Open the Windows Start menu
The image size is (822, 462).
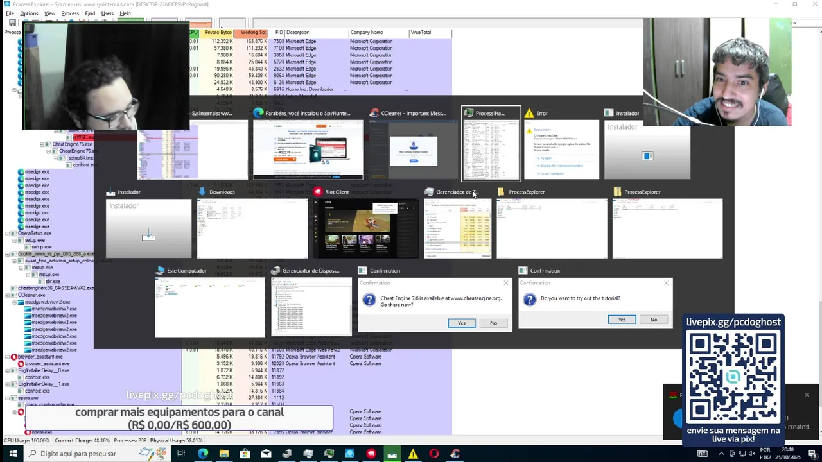pyautogui.click(x=12, y=454)
